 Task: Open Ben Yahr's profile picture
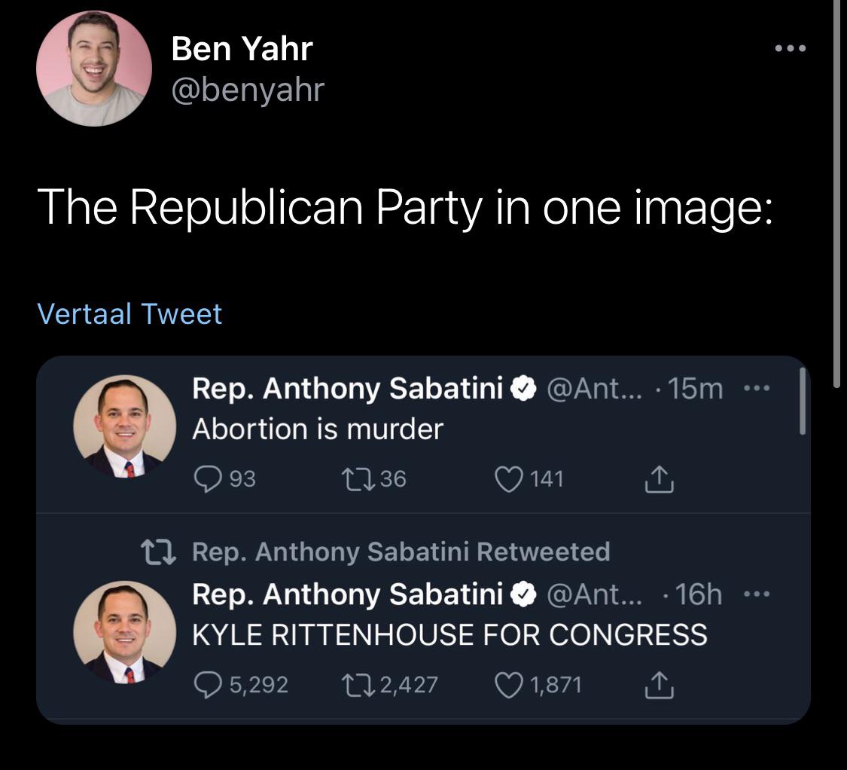[93, 69]
